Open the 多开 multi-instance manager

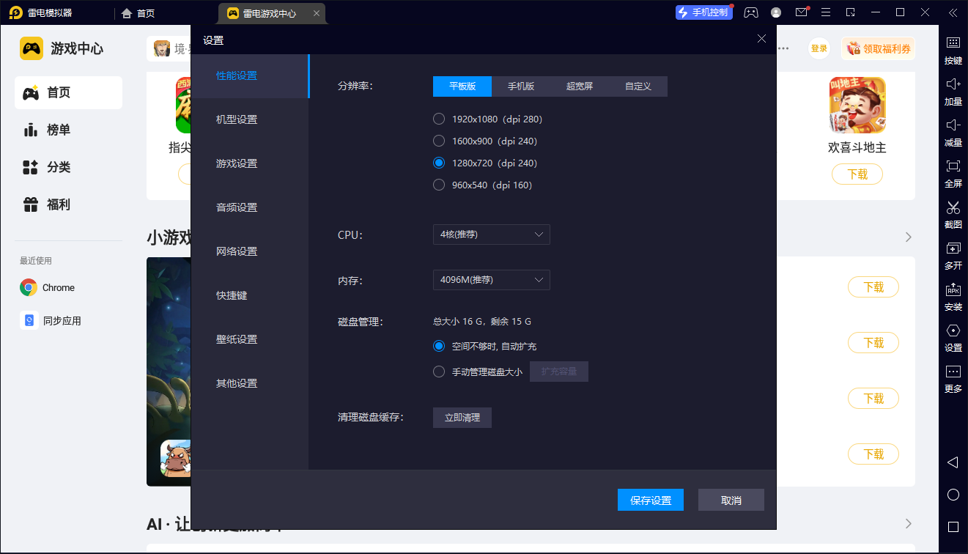[953, 256]
